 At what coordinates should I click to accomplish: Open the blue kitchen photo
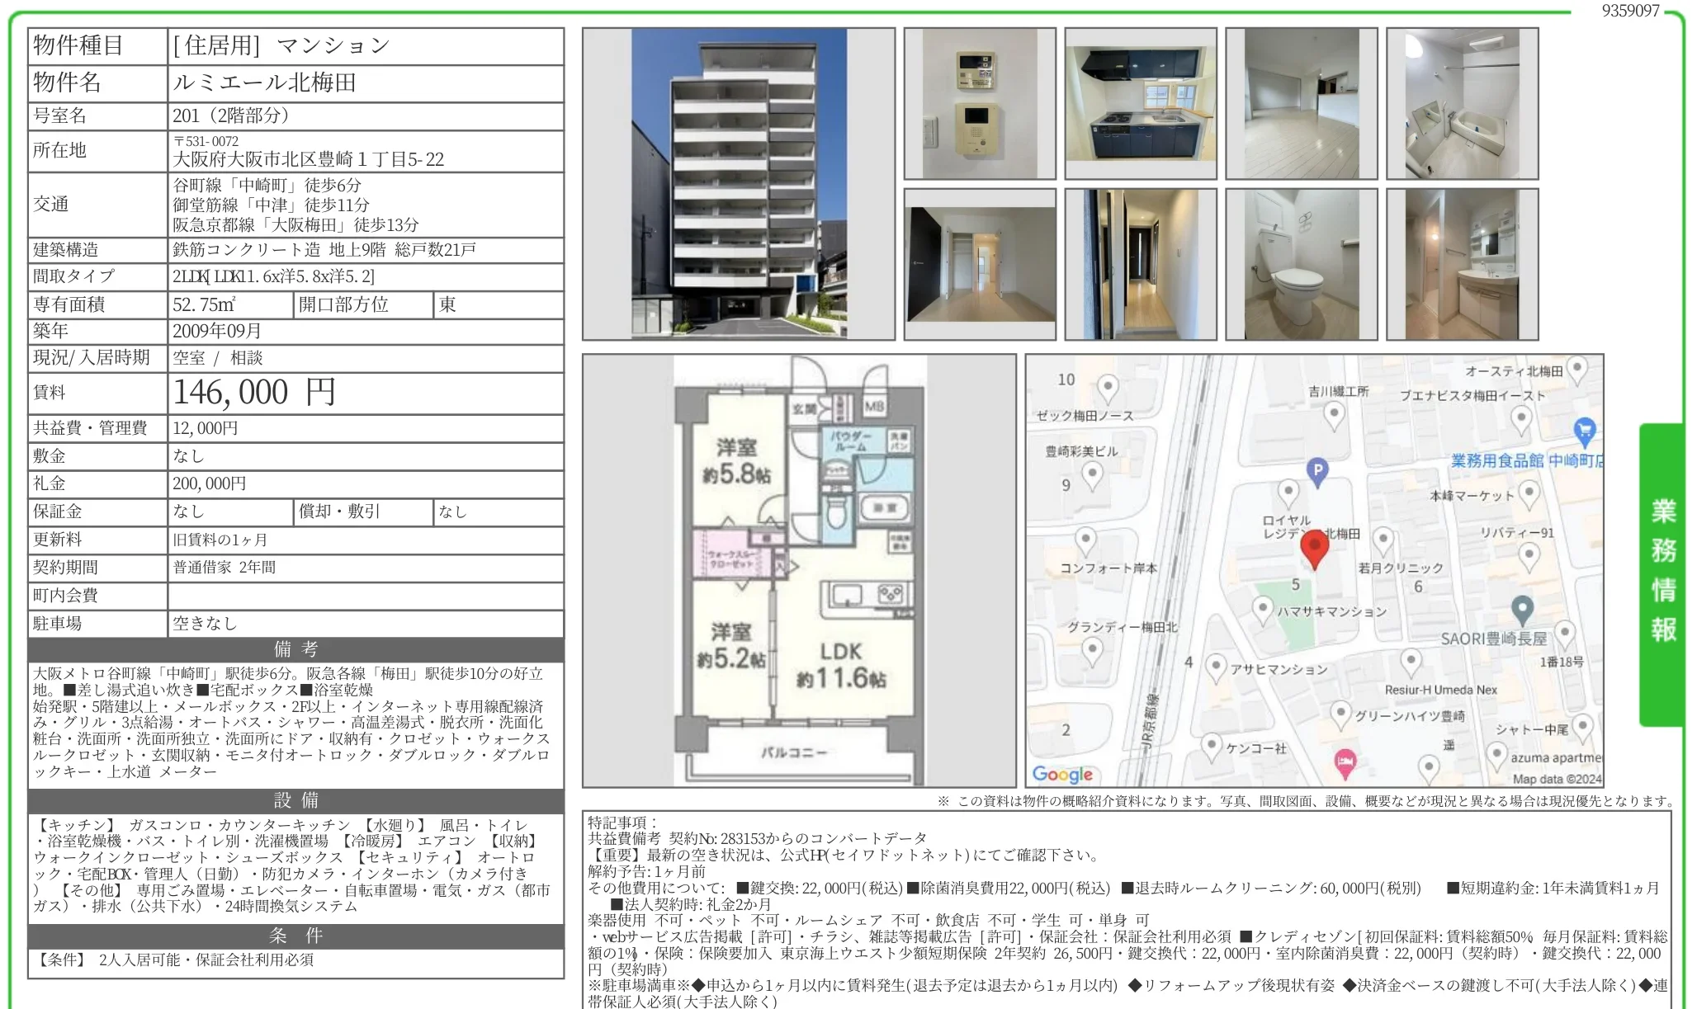tap(1140, 104)
